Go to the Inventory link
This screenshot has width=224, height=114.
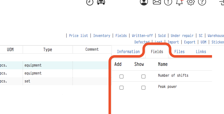102,36
